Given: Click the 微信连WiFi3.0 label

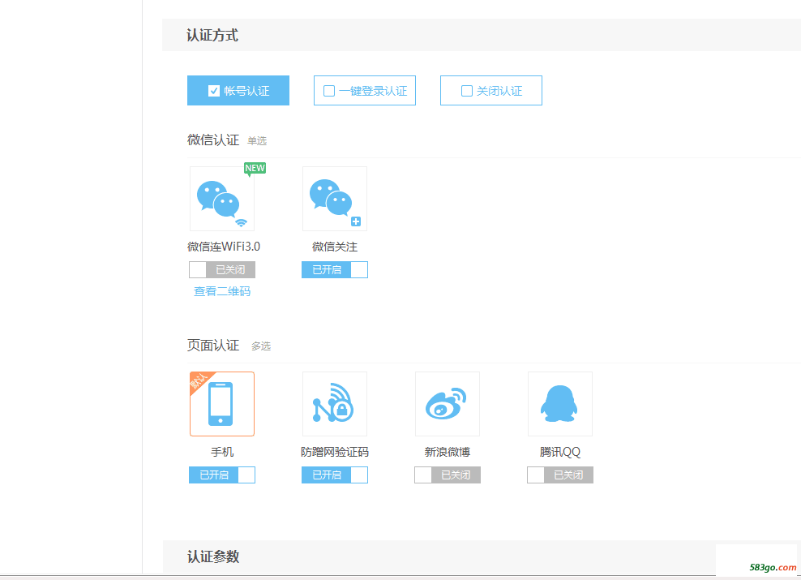Looking at the screenshot, I should point(224,247).
